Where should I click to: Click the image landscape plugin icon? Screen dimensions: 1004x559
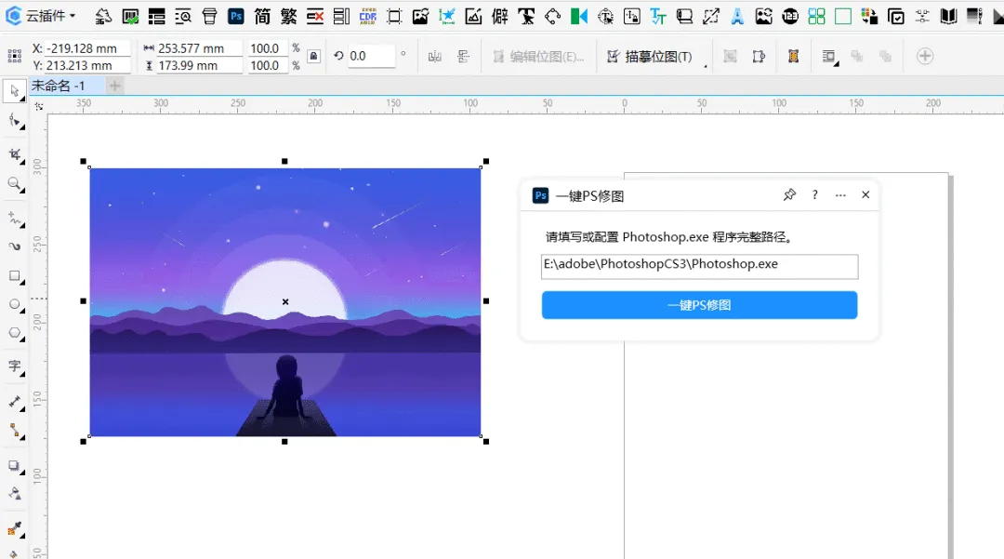(x=421, y=16)
